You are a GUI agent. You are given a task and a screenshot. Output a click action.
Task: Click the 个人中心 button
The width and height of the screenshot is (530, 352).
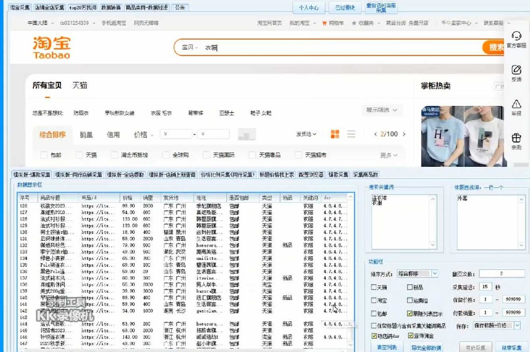point(308,7)
